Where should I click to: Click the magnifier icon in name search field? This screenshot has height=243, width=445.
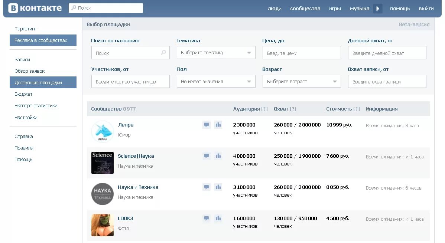[x=163, y=52]
